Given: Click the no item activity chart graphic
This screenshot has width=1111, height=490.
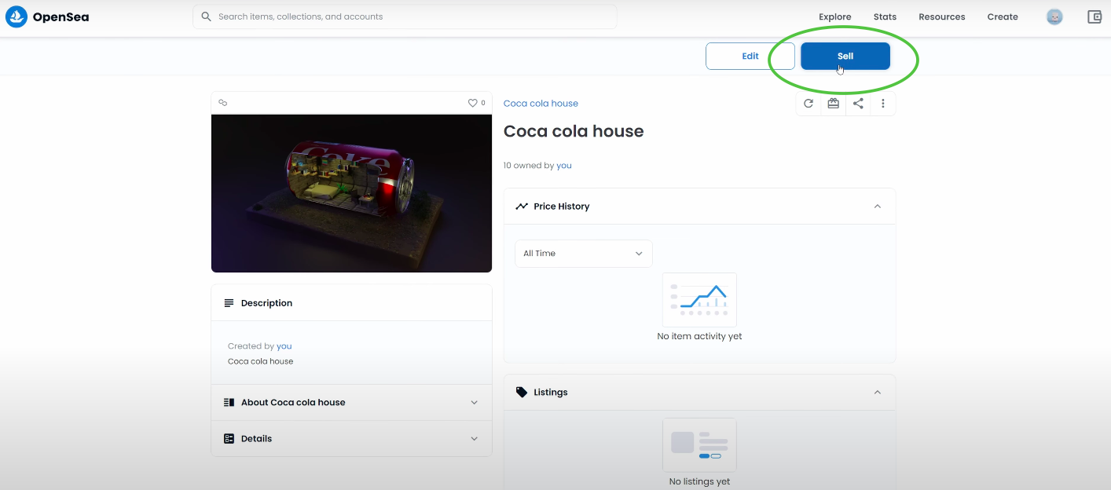Looking at the screenshot, I should click(699, 300).
